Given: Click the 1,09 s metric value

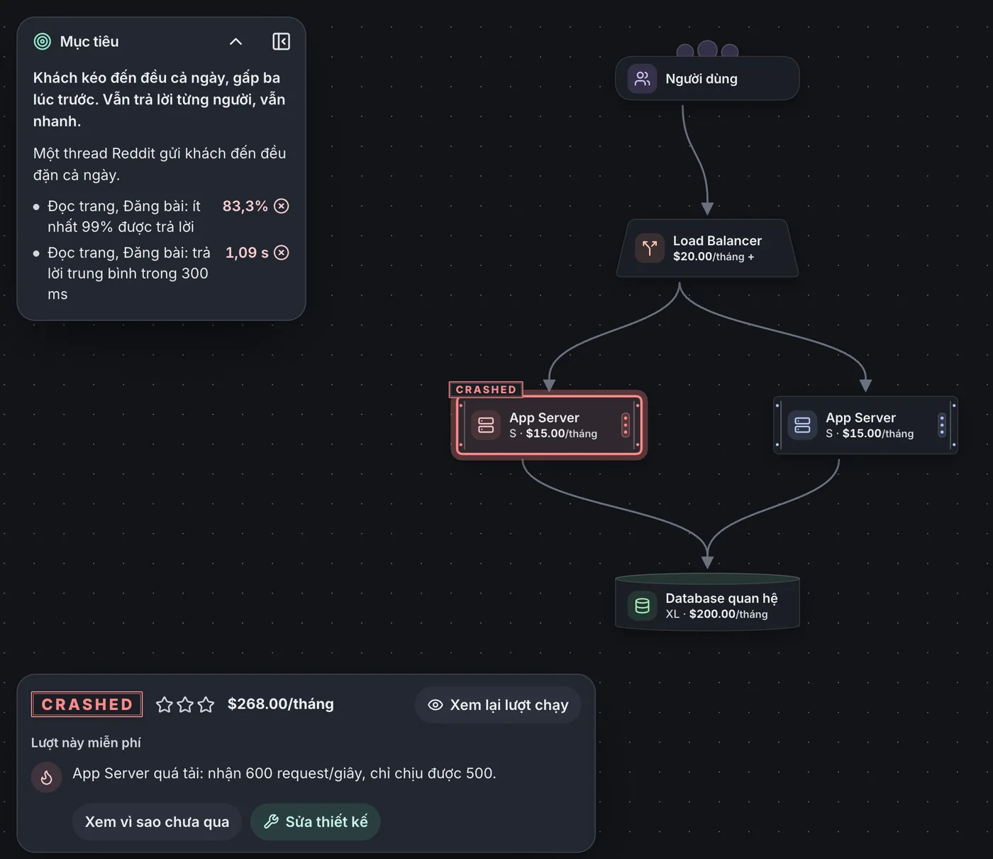Looking at the screenshot, I should [247, 253].
